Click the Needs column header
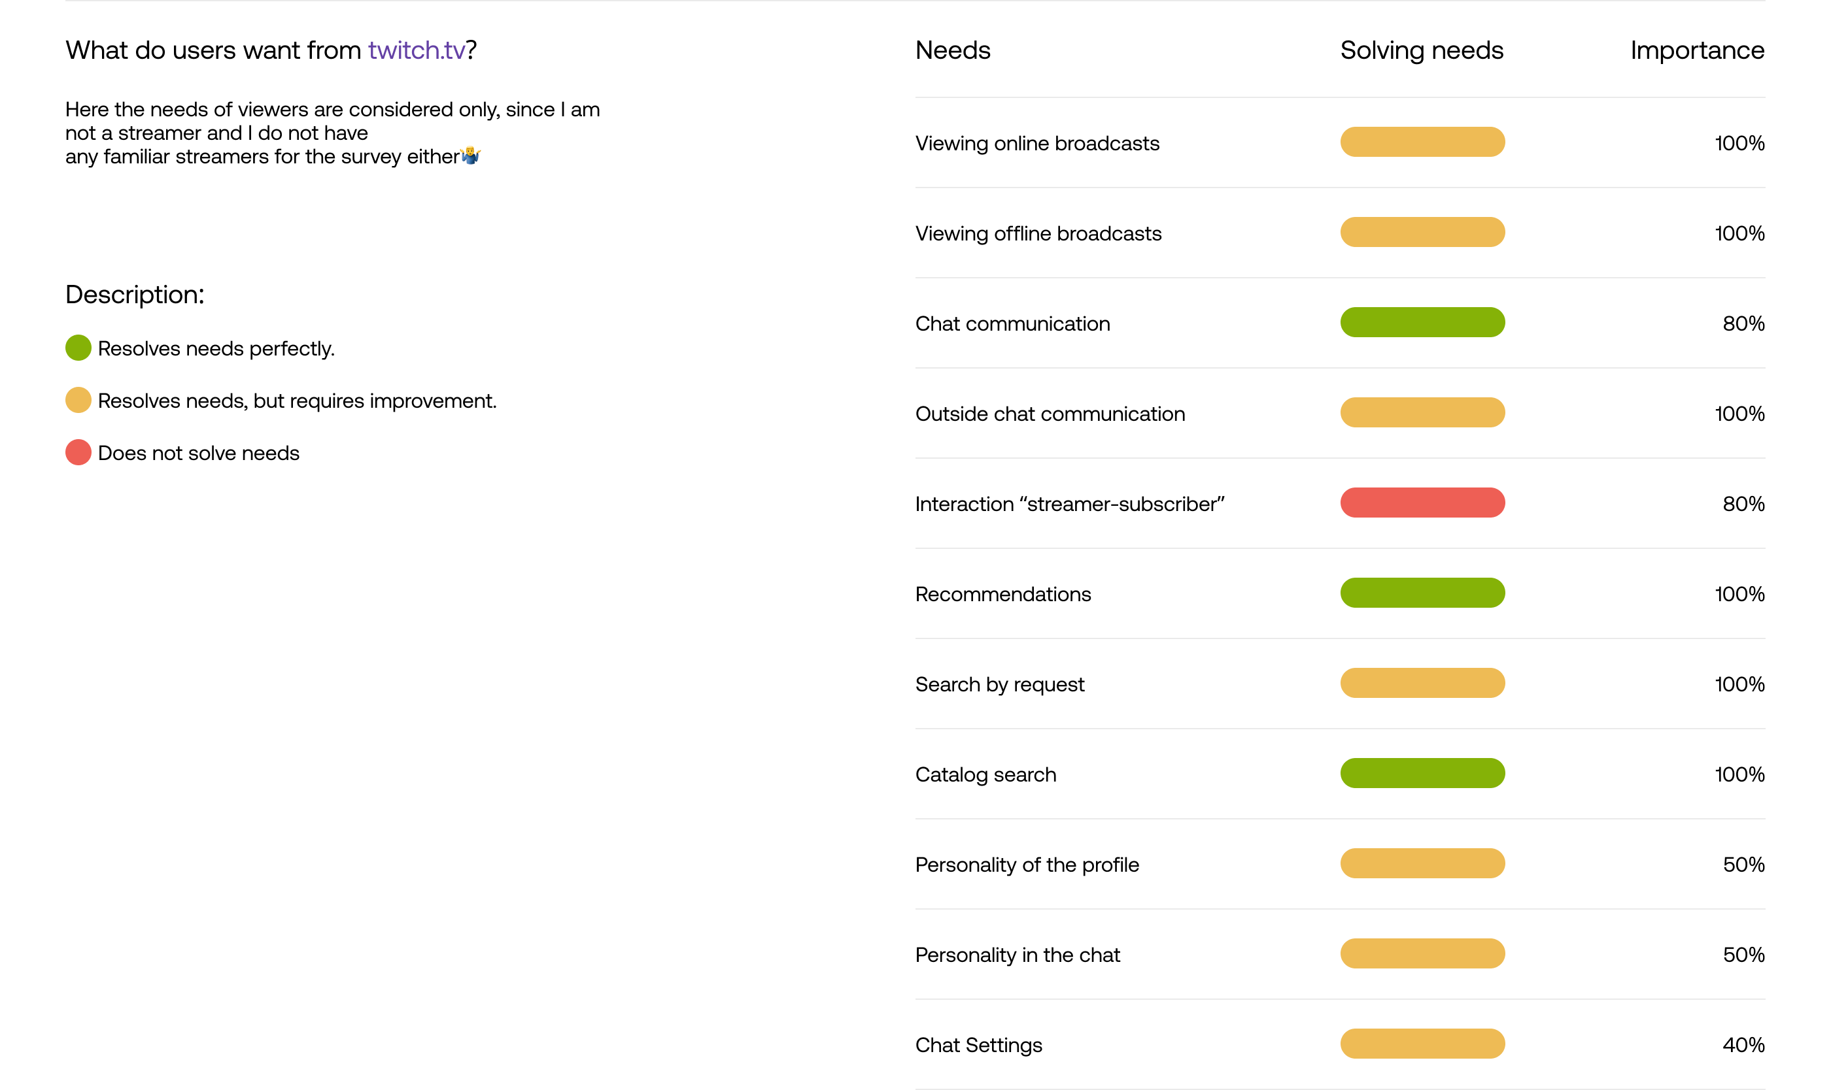Screen dimensions: 1831x1090 [x=953, y=50]
